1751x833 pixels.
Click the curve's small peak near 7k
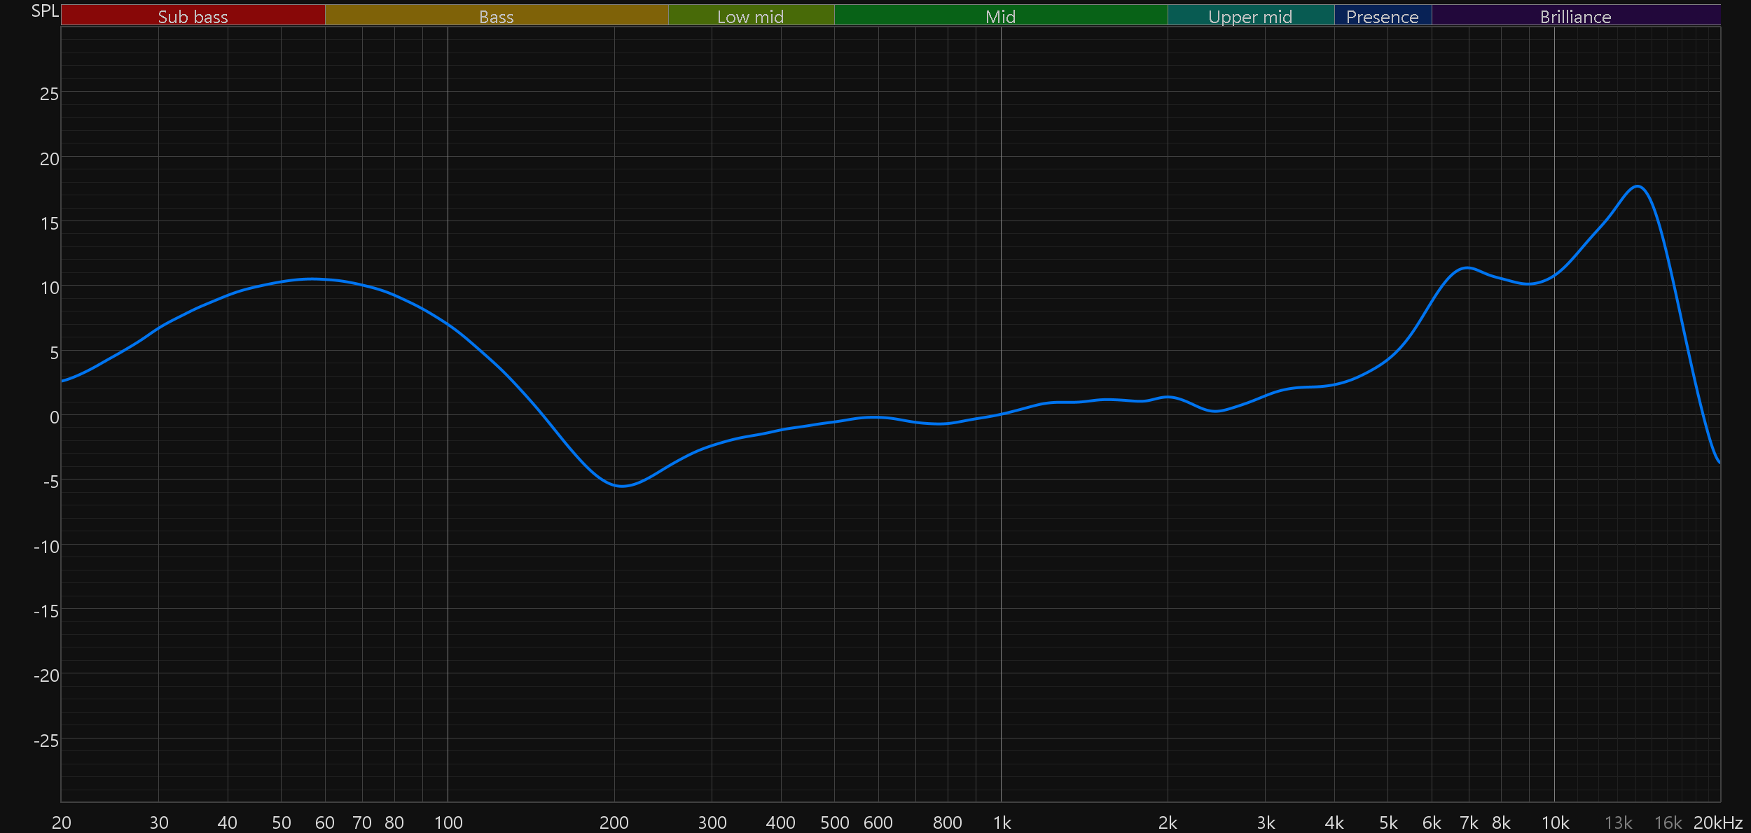1467,267
